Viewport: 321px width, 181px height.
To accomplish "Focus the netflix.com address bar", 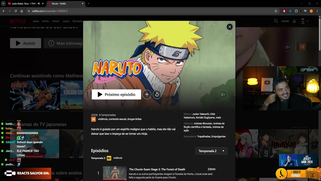I will (150, 11).
